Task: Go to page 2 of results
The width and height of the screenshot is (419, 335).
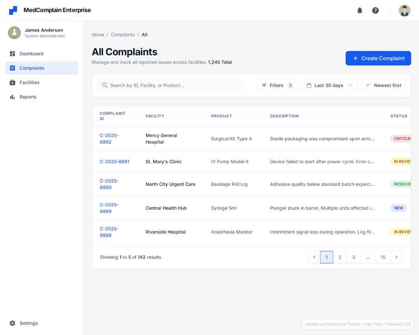Action: [x=340, y=257]
